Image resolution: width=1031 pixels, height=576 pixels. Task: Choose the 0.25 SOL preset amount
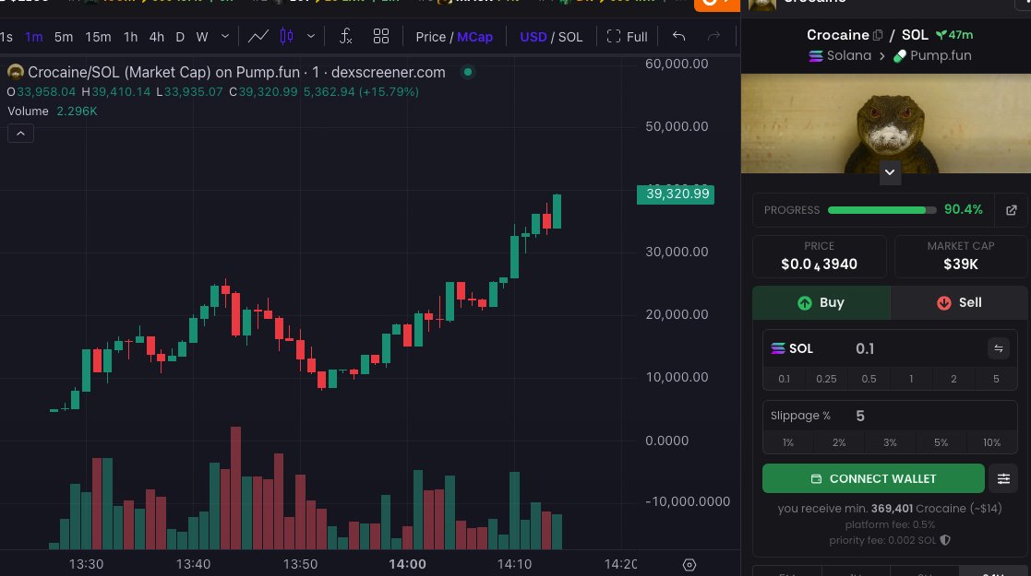point(826,379)
